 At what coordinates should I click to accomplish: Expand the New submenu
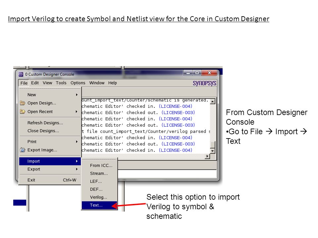point(50,95)
